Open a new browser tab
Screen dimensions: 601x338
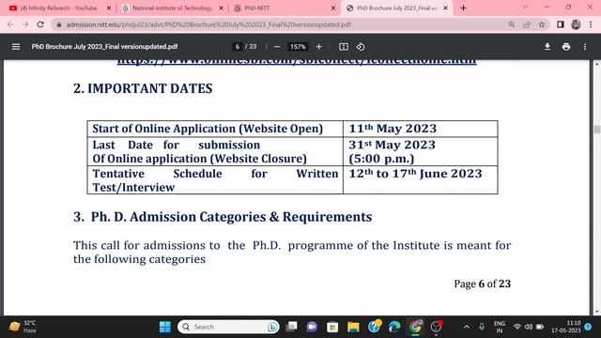pos(463,8)
